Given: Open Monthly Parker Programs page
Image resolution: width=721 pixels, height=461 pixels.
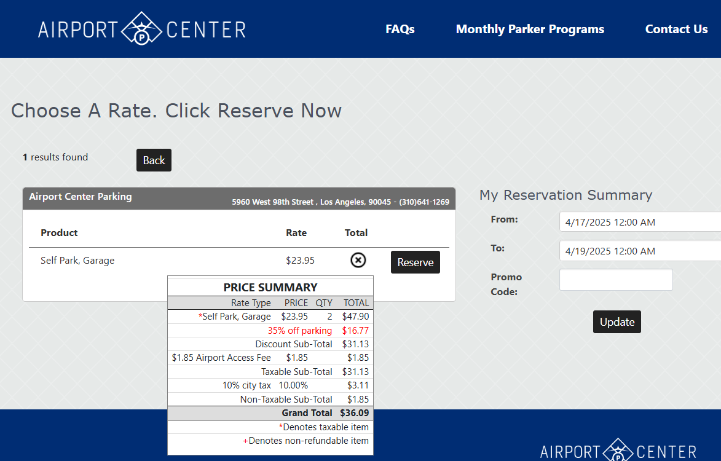Looking at the screenshot, I should pos(530,29).
